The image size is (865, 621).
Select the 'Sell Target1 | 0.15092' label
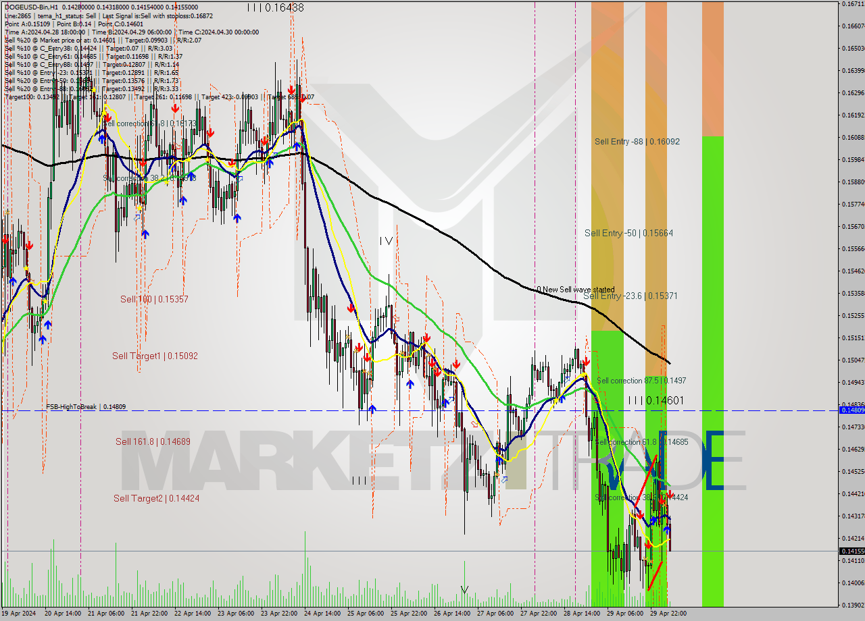(155, 356)
